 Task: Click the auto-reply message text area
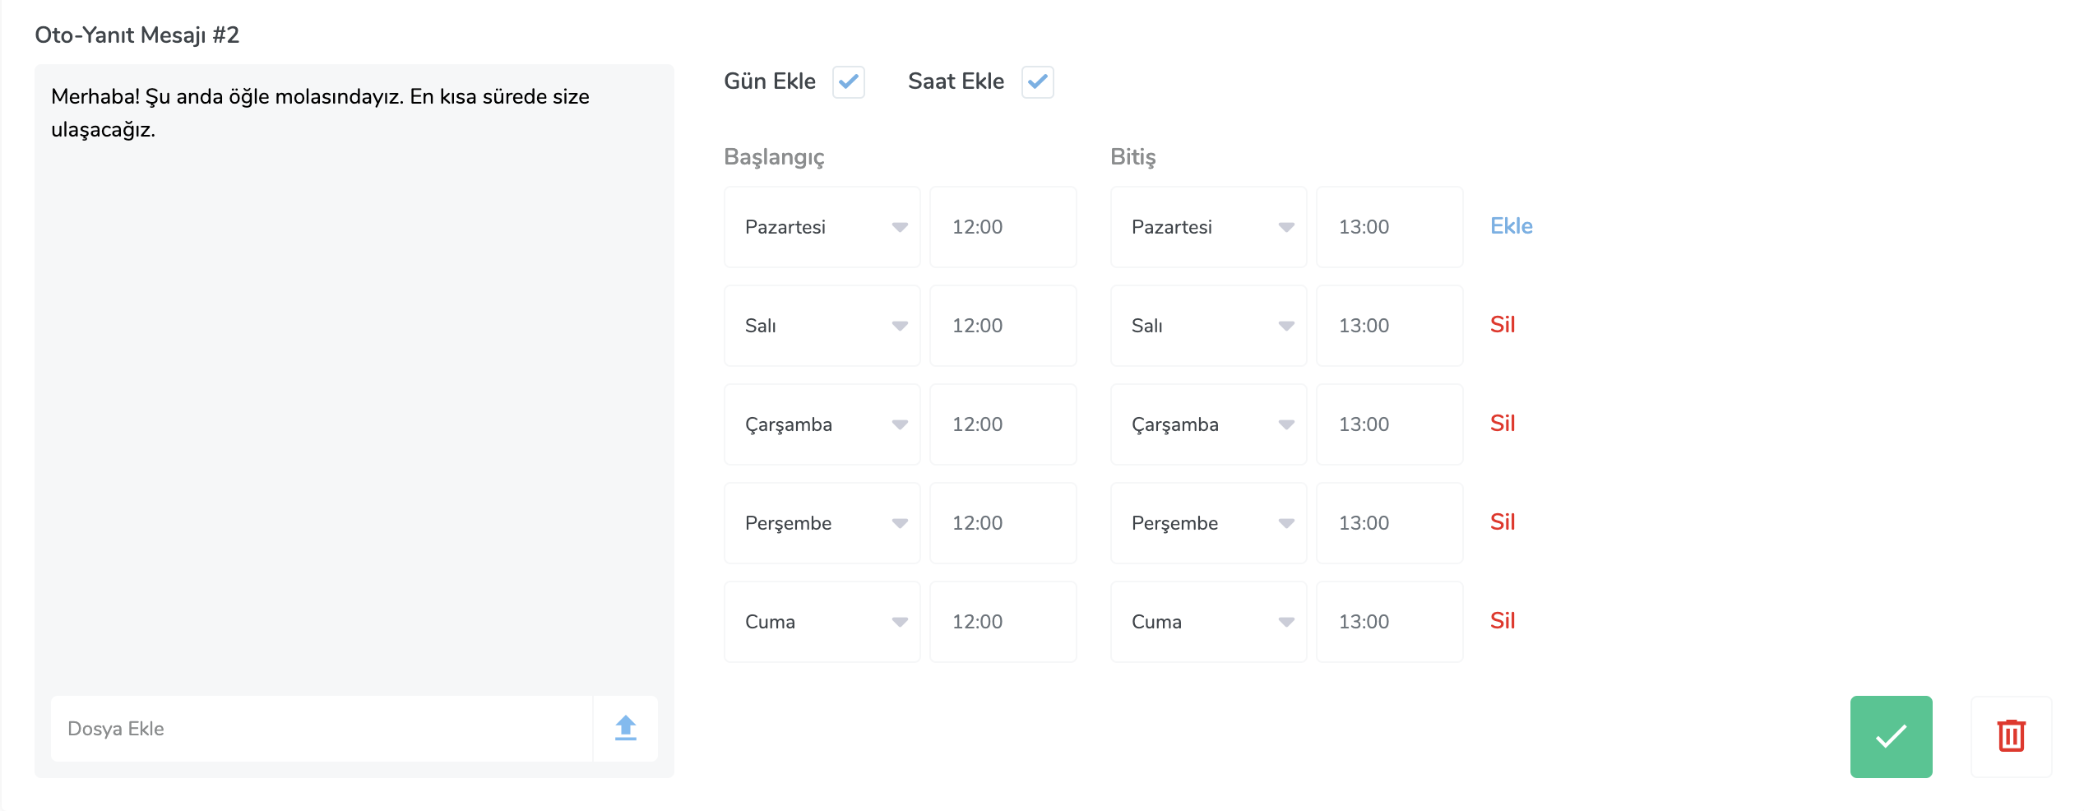click(354, 378)
